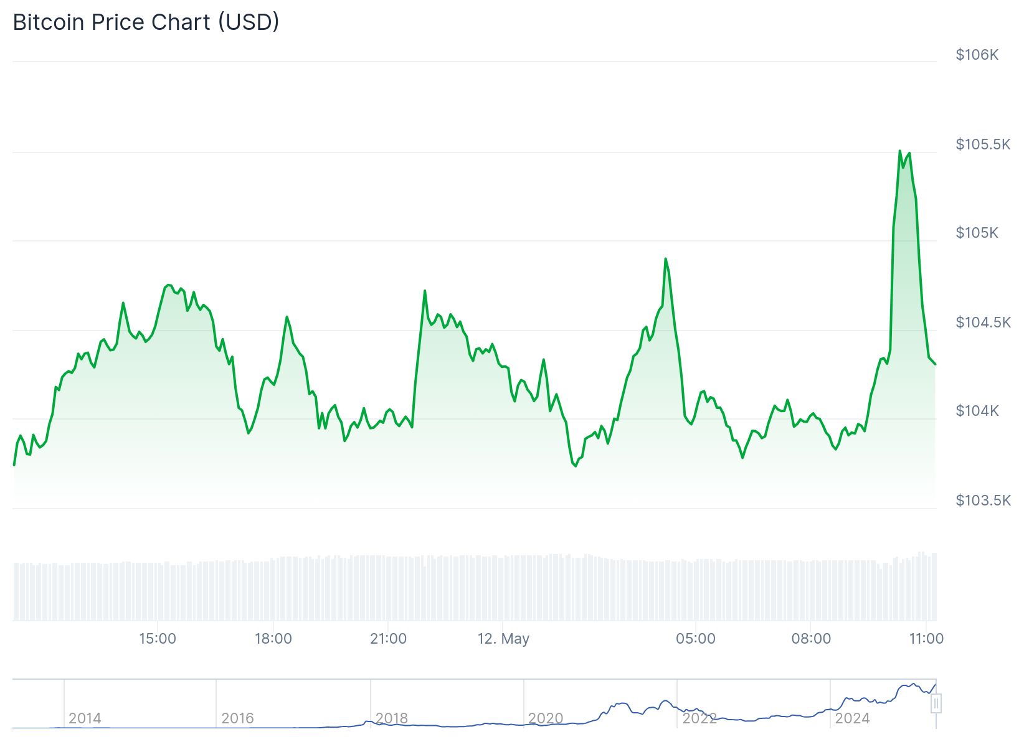Screen dimensions: 1024x747
Task: Click the 'Bitcoin Price Chart (USD)' title
Action: (x=146, y=22)
